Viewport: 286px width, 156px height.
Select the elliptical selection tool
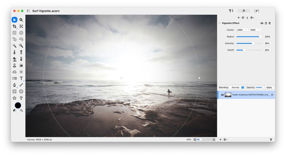coord(21,33)
